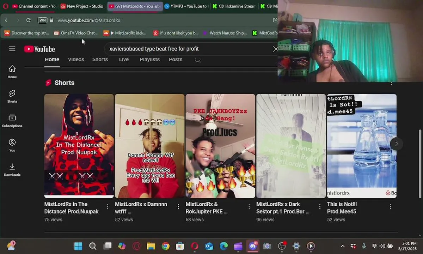Reload the page in the browser
Image resolution: width=423 pixels, height=254 pixels.
point(28,20)
